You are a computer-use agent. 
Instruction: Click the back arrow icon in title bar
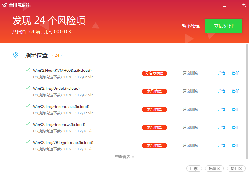[244, 5]
